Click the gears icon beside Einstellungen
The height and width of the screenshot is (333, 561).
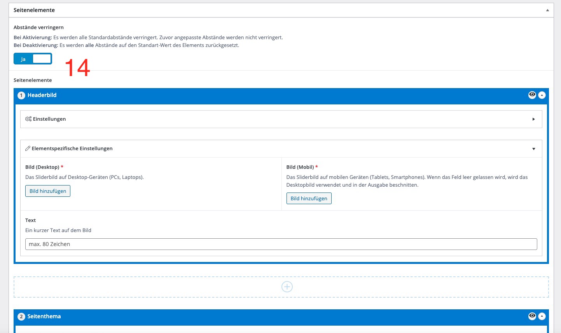coord(28,119)
